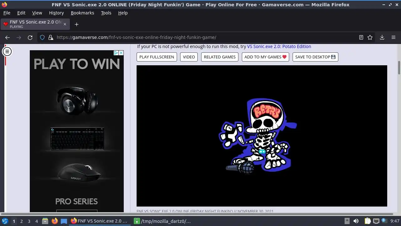Open the Firefox hamburger application menu
Viewport: 401px width, 226px height.
[393, 37]
